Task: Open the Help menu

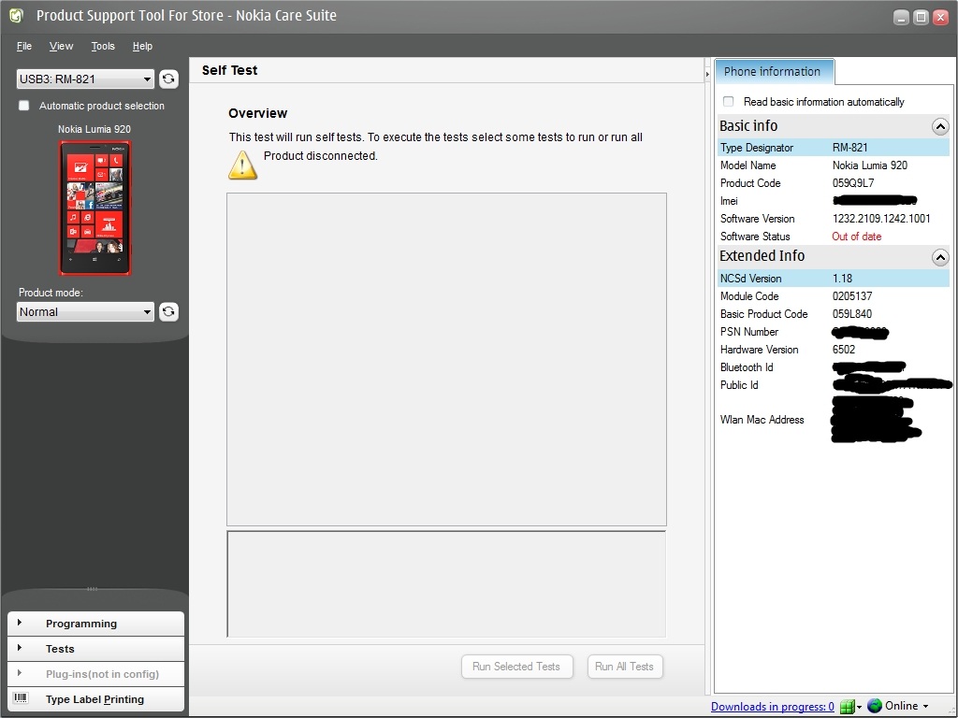Action: pos(142,46)
